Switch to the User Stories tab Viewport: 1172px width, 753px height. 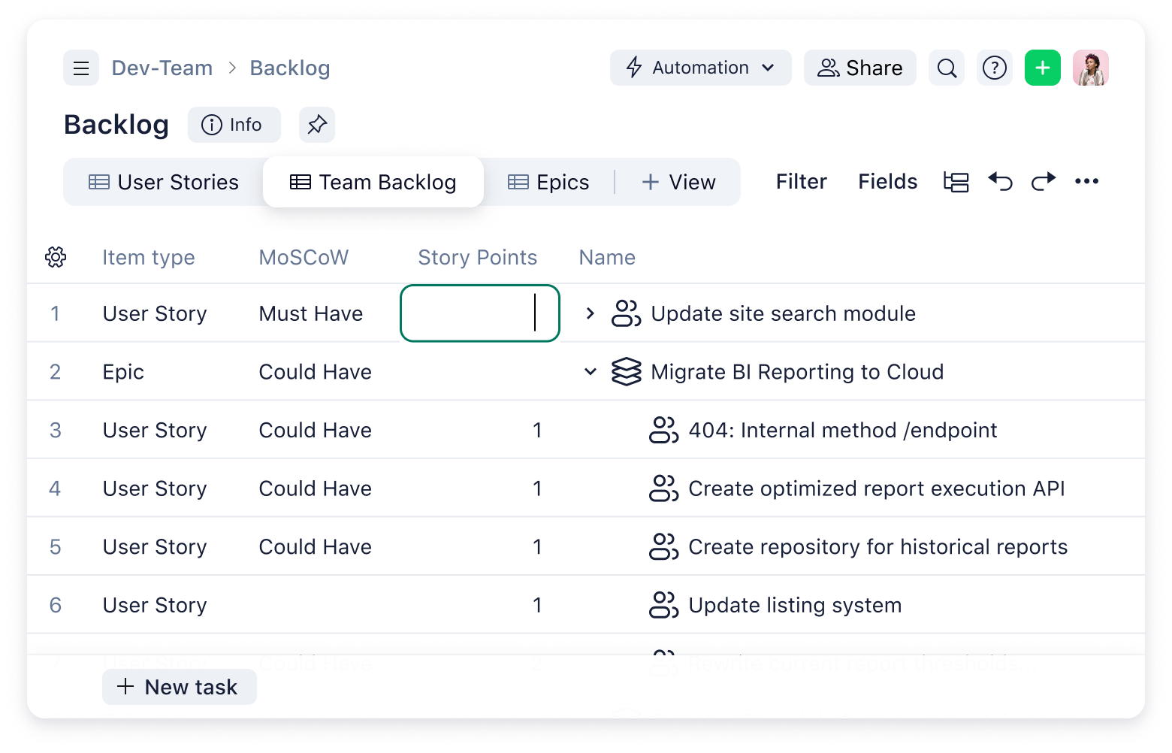pyautogui.click(x=164, y=182)
